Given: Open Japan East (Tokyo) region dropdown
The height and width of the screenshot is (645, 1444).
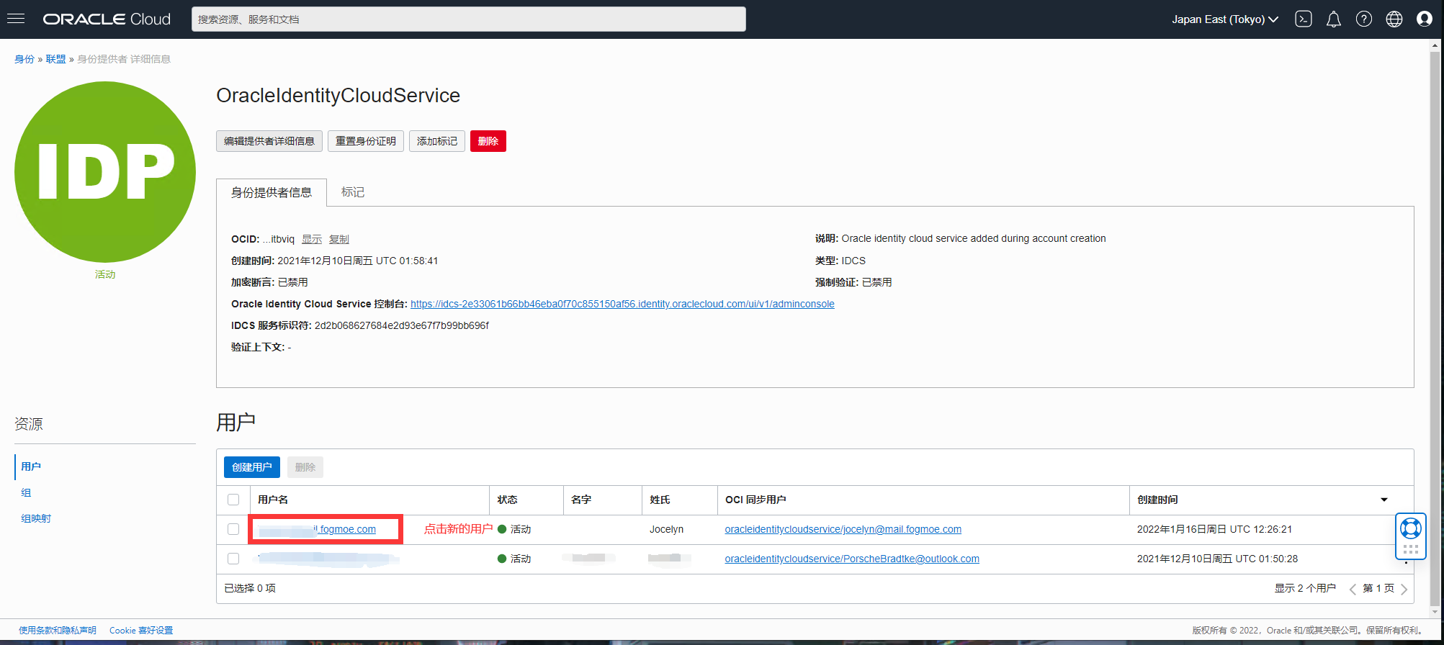Looking at the screenshot, I should [1225, 19].
